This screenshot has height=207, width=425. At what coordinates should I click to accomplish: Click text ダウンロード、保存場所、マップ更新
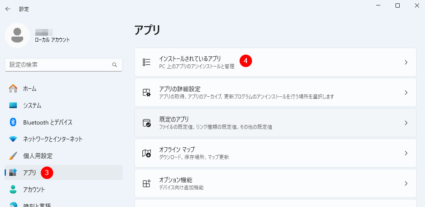(x=194, y=157)
